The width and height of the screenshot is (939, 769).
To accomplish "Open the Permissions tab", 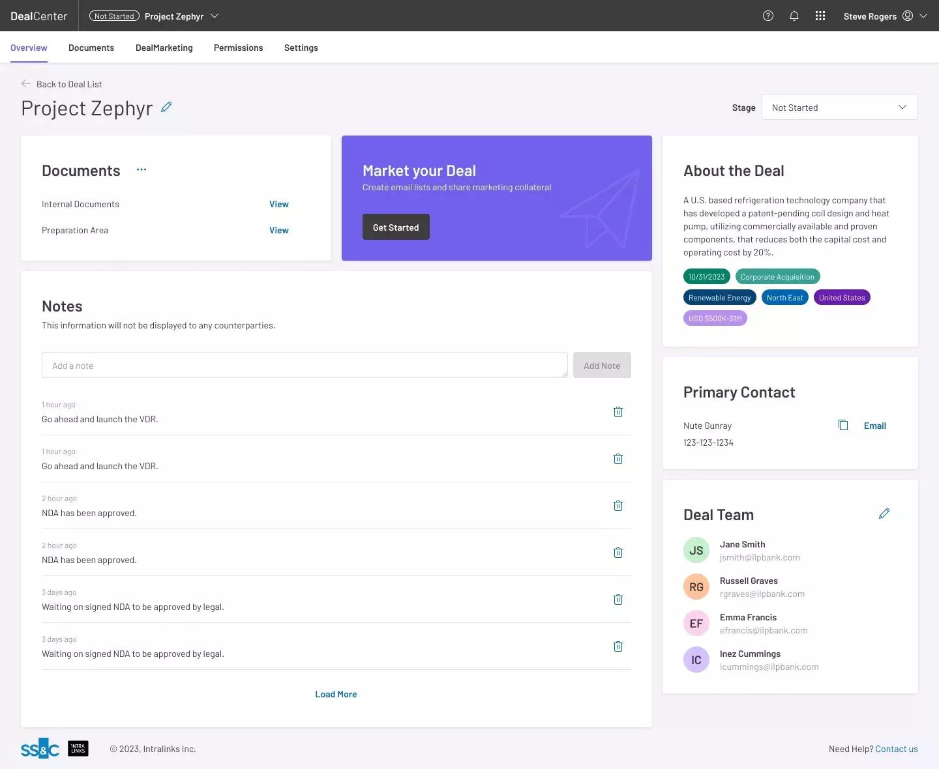I will (x=238, y=48).
